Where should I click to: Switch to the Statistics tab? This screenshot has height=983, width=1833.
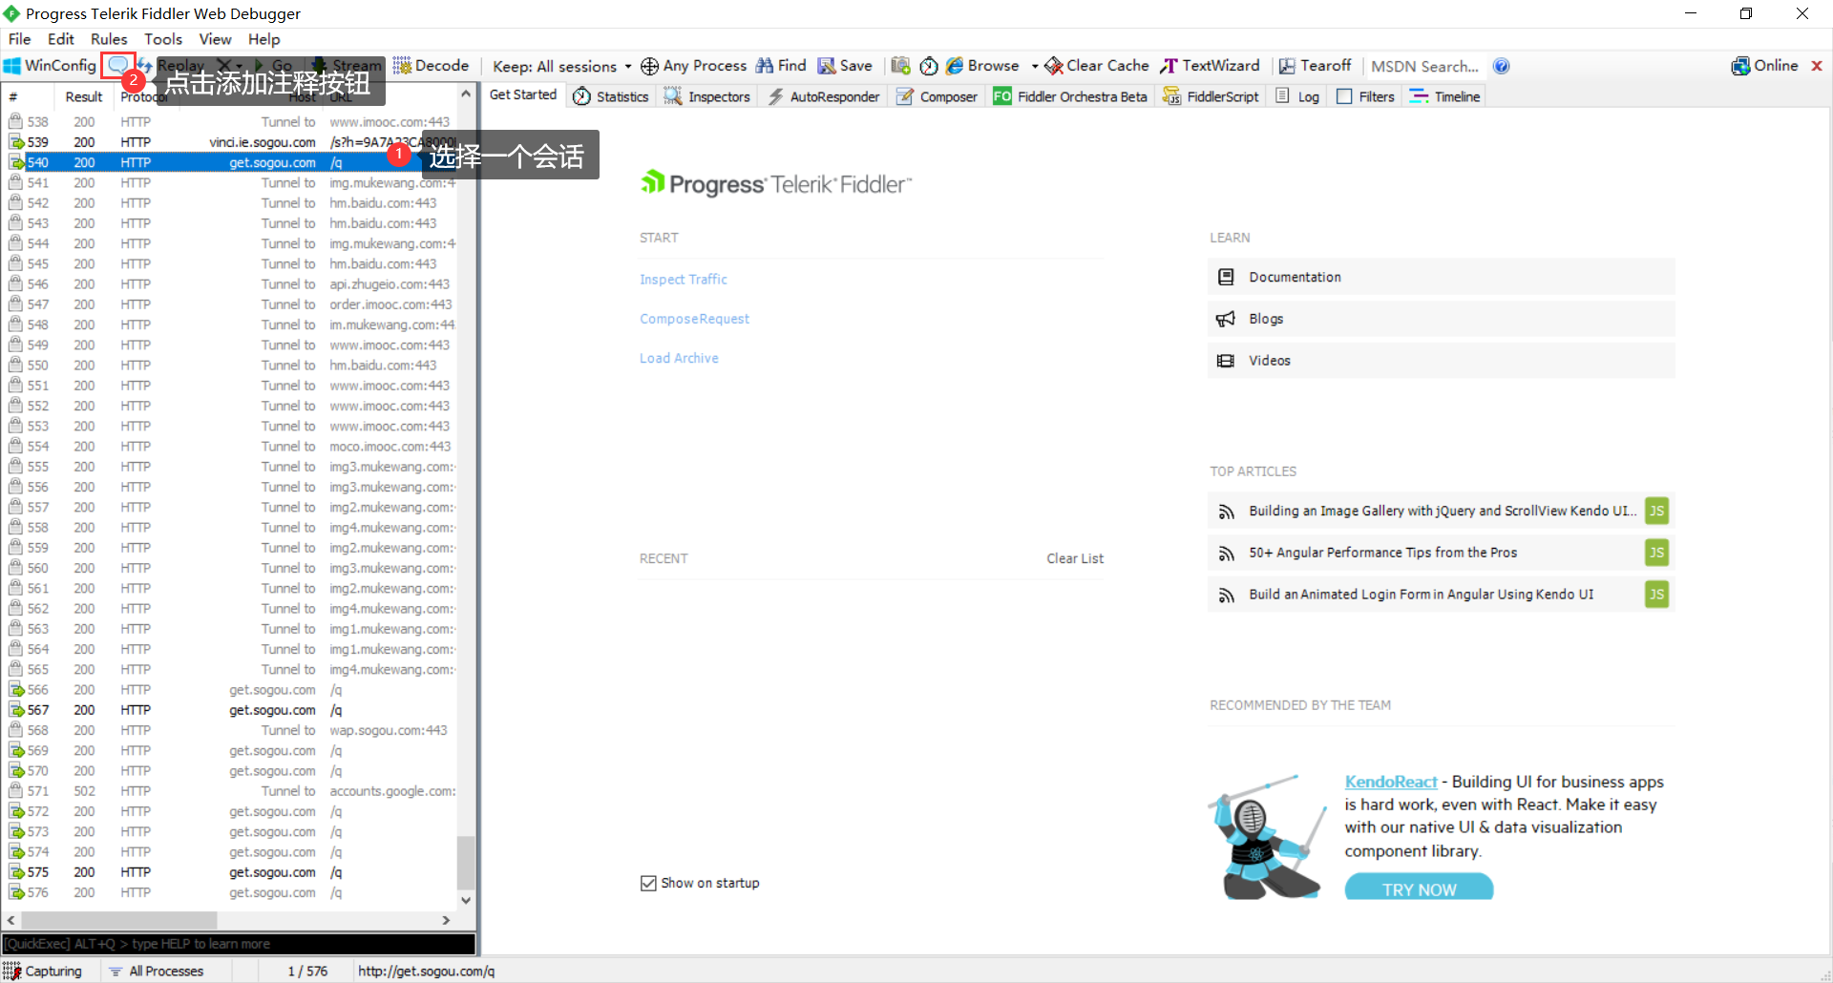(x=611, y=96)
